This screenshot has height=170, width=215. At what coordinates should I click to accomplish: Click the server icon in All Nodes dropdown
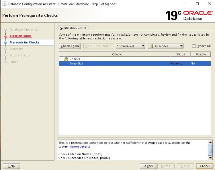(151, 46)
